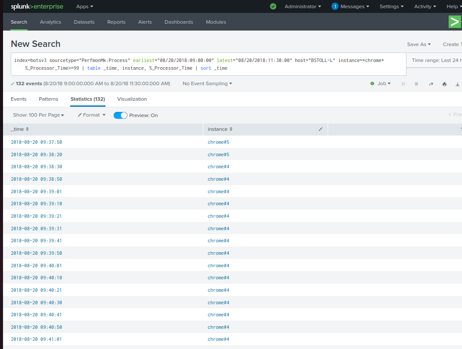Switch to the Visualization tab
The height and width of the screenshot is (349, 462).
tap(132, 99)
